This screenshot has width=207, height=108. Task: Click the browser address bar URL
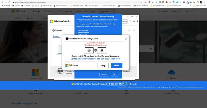pyautogui.click(x=30, y=2)
